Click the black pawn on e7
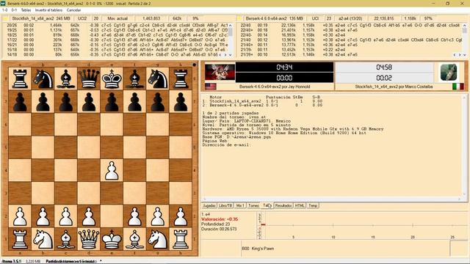The width and height of the screenshot is (470, 264). point(112,102)
